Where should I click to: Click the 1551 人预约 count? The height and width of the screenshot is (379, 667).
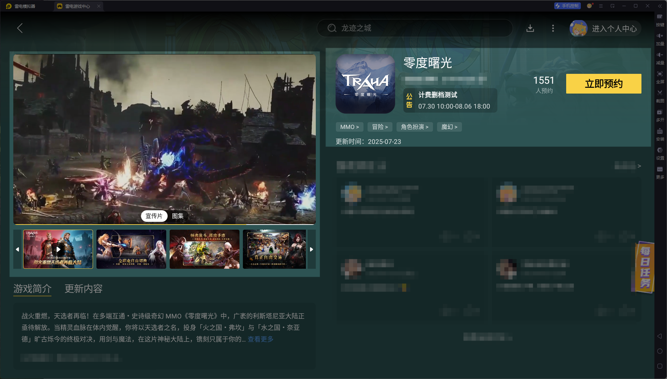[544, 84]
